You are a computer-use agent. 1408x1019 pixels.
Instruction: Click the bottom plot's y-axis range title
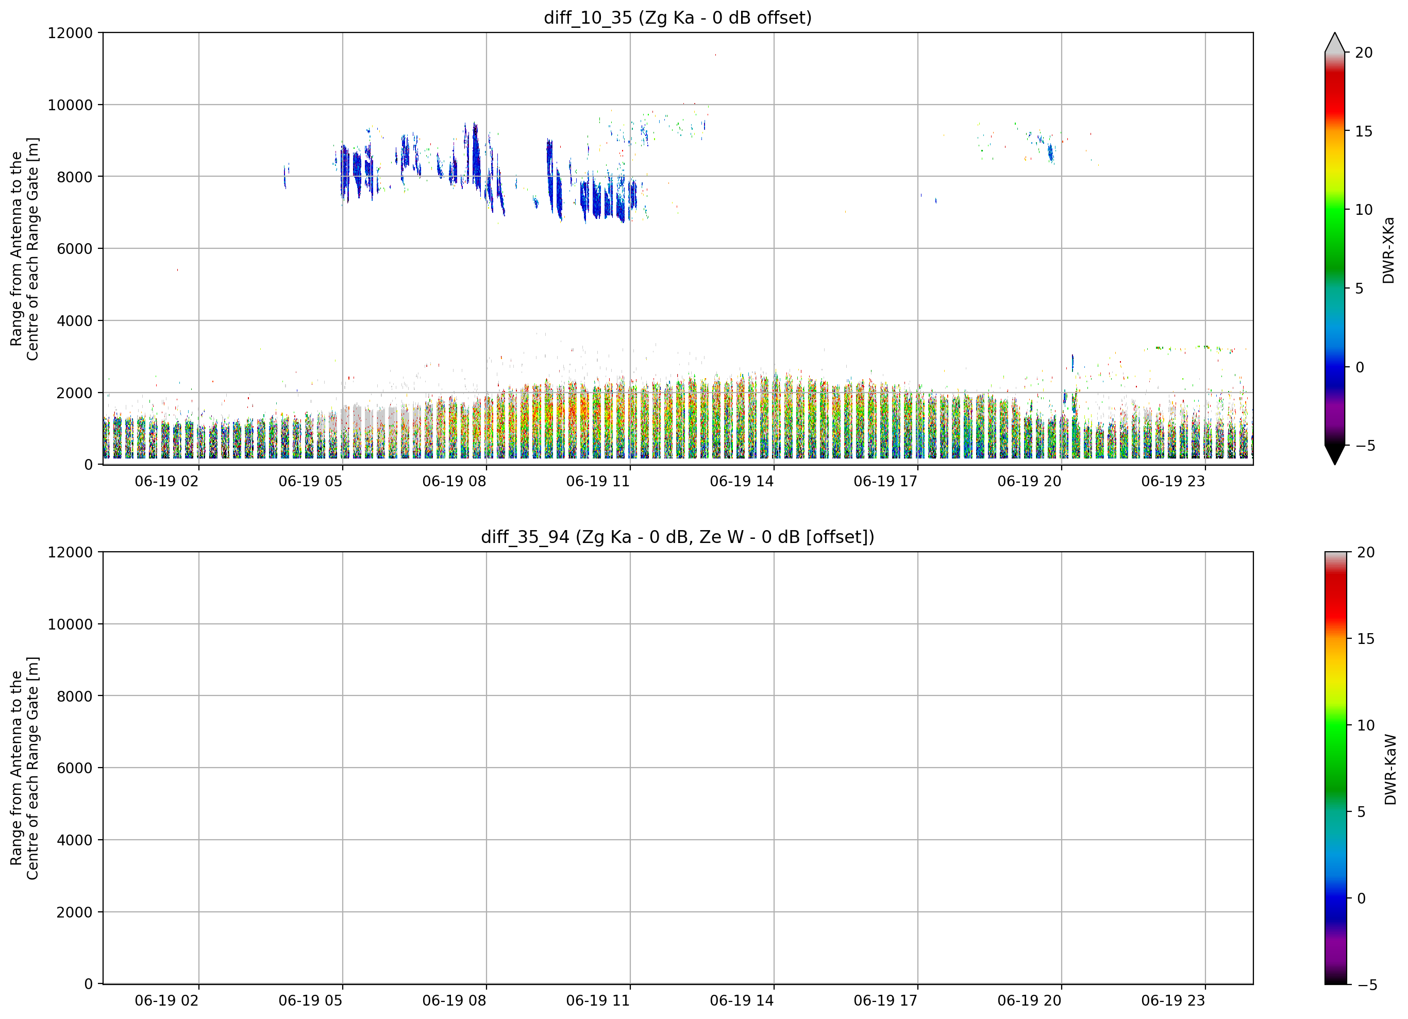24,768
